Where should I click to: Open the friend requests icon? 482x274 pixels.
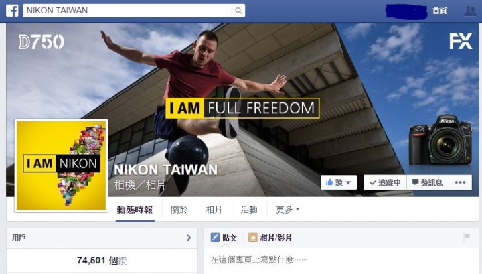click(x=470, y=11)
